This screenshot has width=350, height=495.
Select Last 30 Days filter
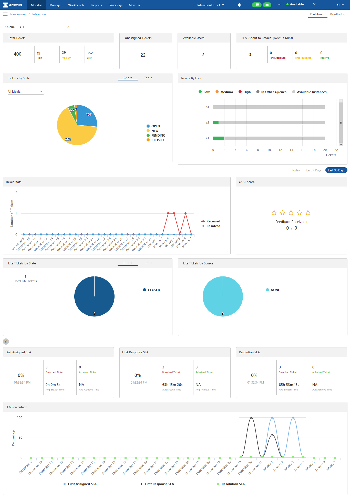[336, 170]
